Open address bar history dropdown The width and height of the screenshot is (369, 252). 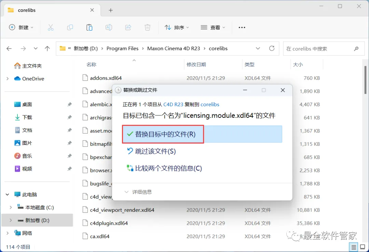258,48
